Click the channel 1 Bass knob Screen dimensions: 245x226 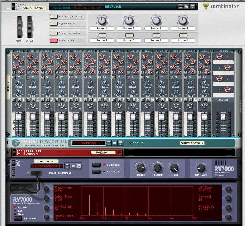(19, 92)
